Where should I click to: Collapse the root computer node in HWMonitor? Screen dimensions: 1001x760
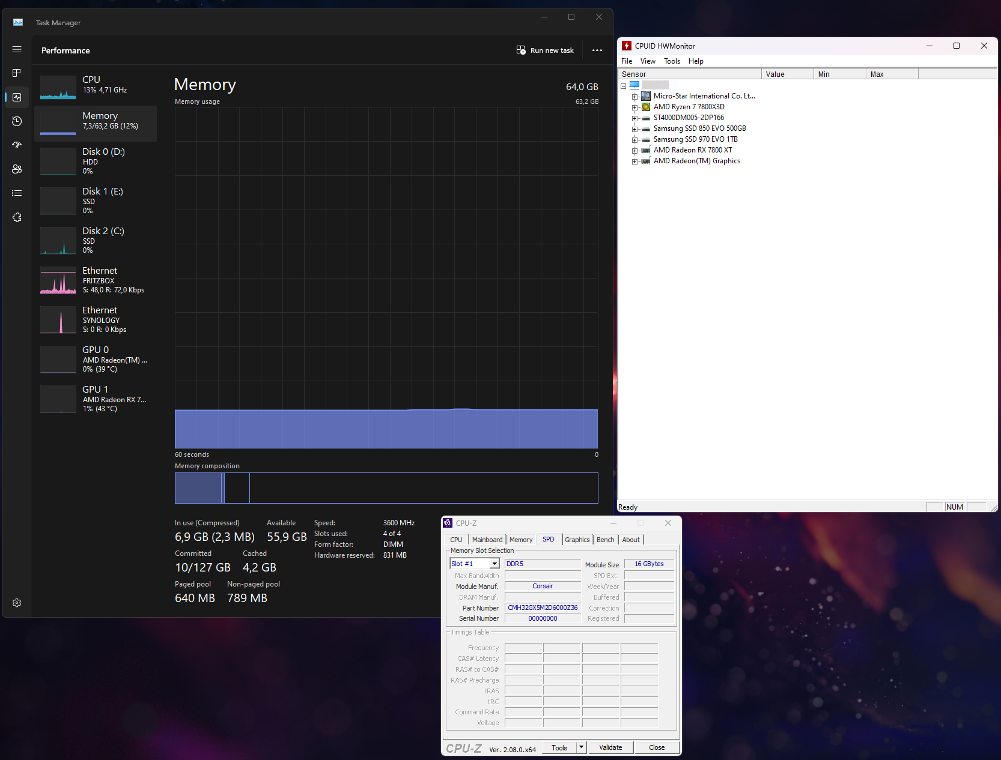pos(624,86)
